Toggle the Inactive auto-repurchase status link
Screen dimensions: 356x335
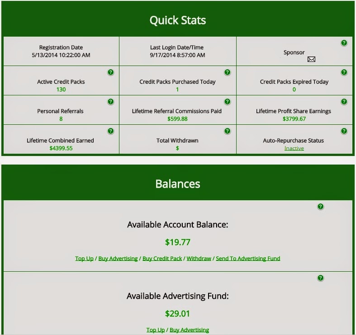coord(294,148)
